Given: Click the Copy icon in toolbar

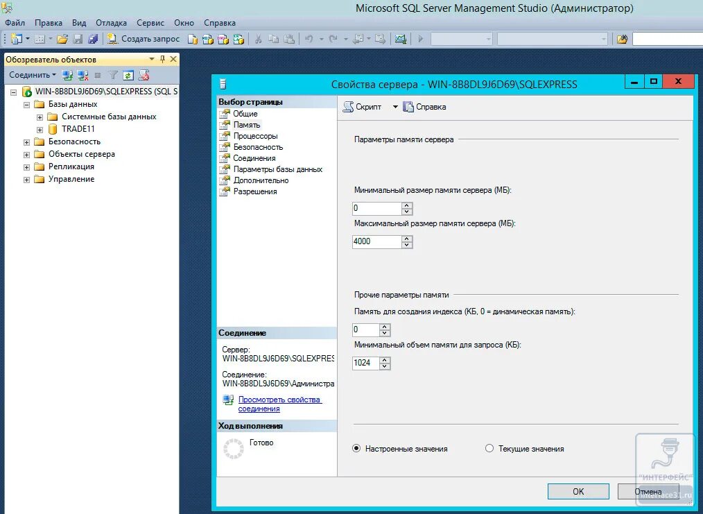Looking at the screenshot, I should click(x=273, y=39).
